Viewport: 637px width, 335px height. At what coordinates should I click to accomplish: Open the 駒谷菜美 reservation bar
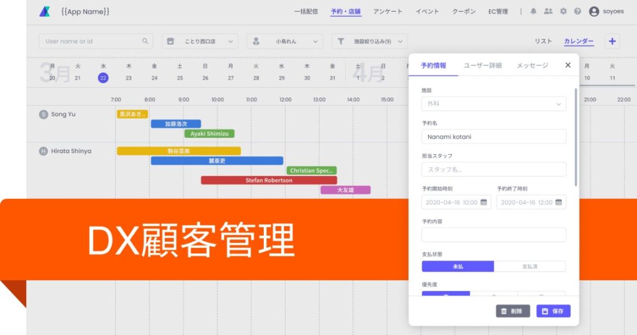point(179,151)
